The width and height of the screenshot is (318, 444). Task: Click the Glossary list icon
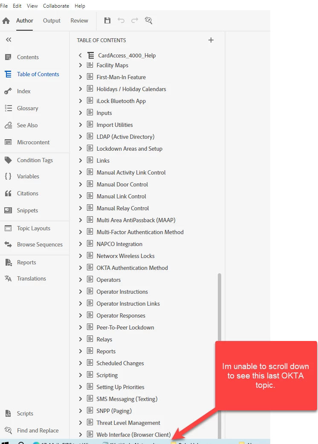8,108
